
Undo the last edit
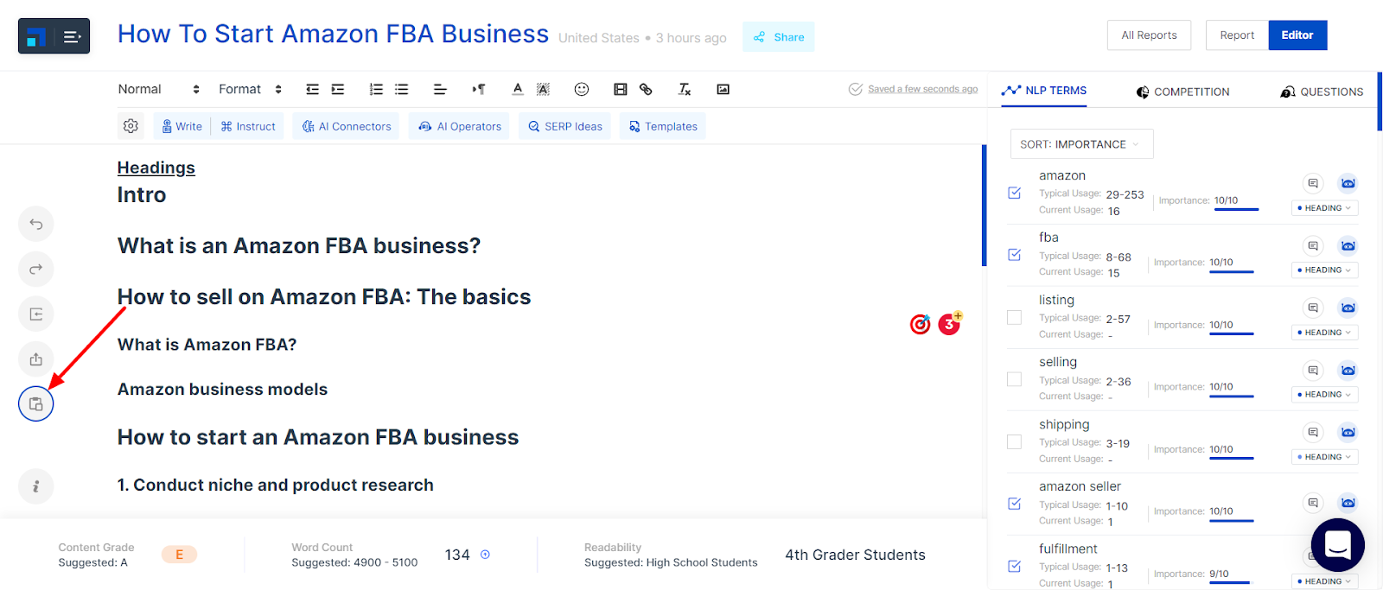point(36,225)
